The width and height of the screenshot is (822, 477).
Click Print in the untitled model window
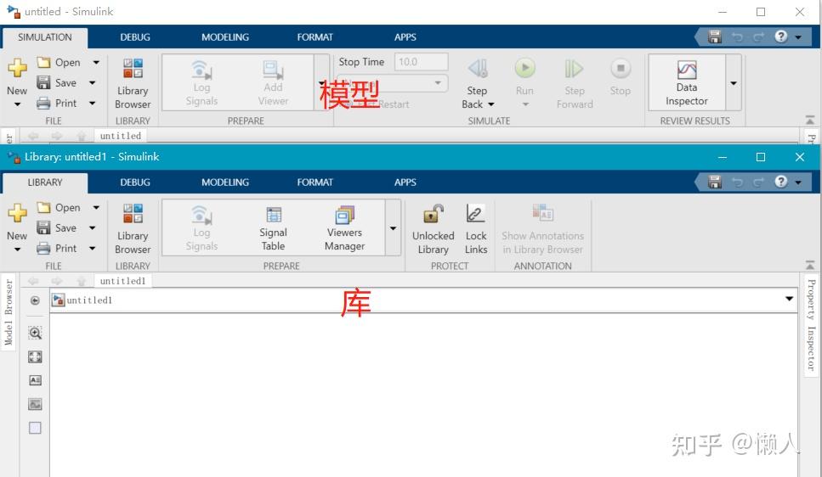[x=57, y=104]
